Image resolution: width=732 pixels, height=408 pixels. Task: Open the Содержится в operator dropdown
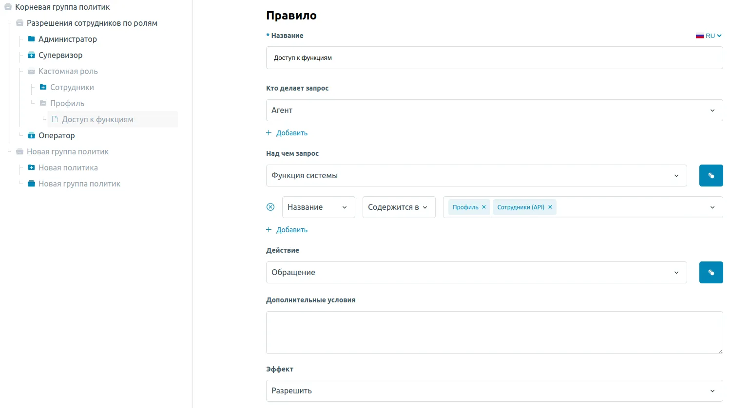point(398,207)
